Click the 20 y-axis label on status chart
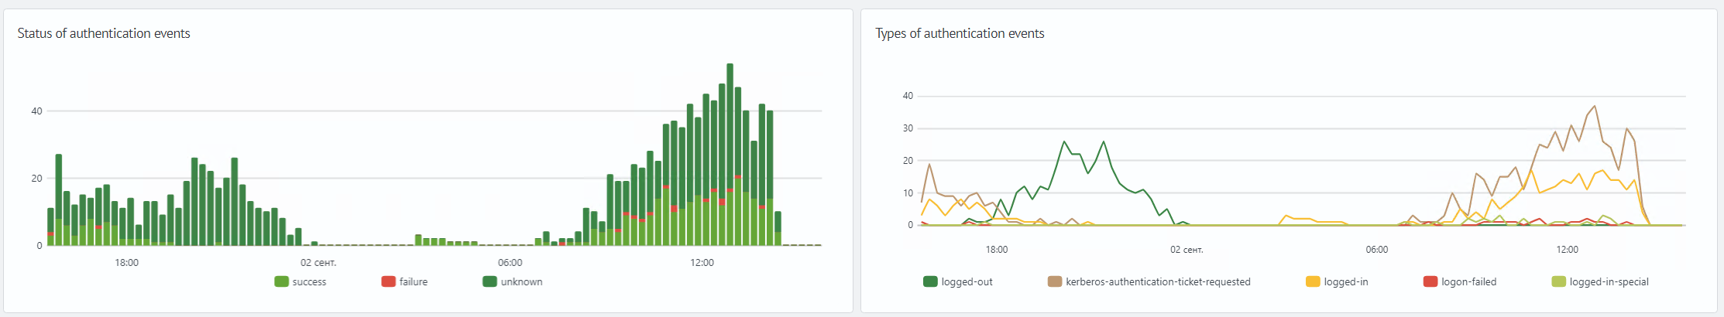The width and height of the screenshot is (1724, 317). click(x=36, y=179)
